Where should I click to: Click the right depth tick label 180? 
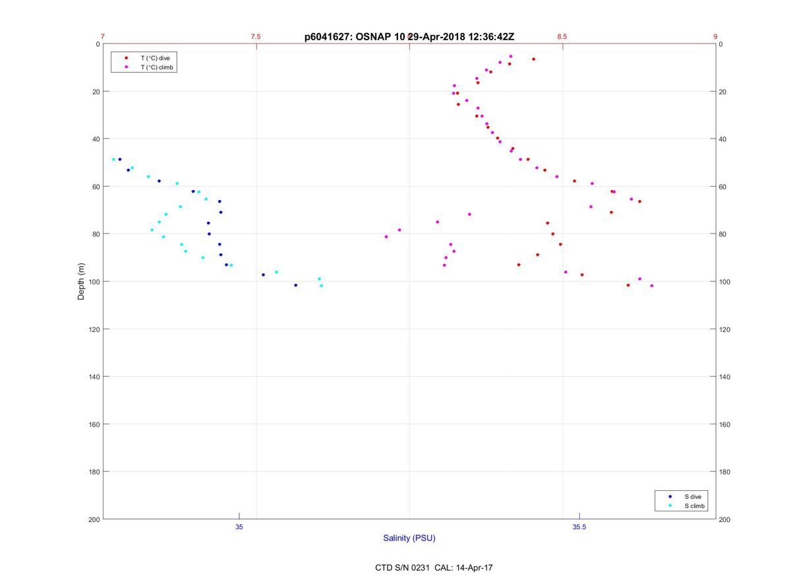pyautogui.click(x=724, y=472)
